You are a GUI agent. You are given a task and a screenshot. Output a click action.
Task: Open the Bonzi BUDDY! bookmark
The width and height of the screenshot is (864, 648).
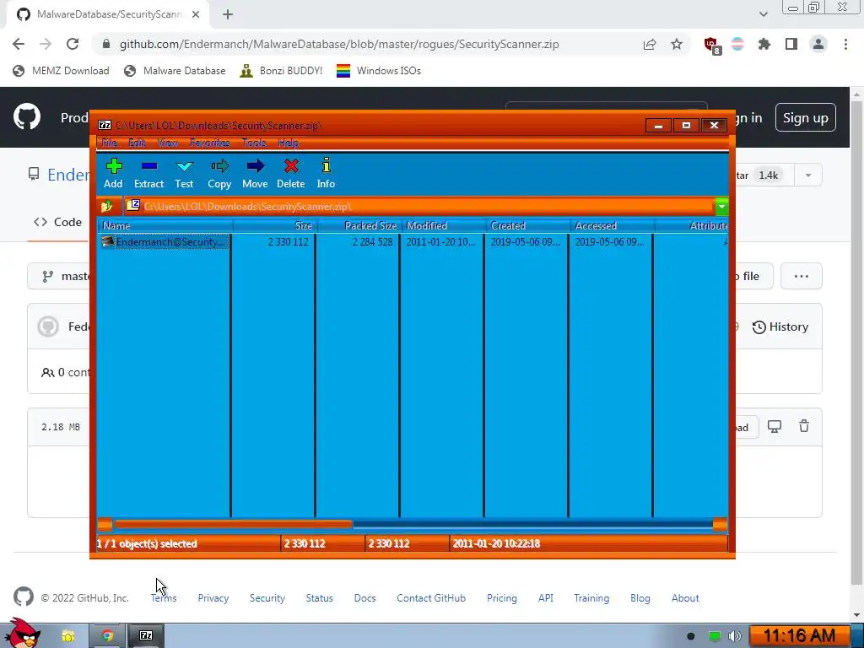[x=282, y=71]
